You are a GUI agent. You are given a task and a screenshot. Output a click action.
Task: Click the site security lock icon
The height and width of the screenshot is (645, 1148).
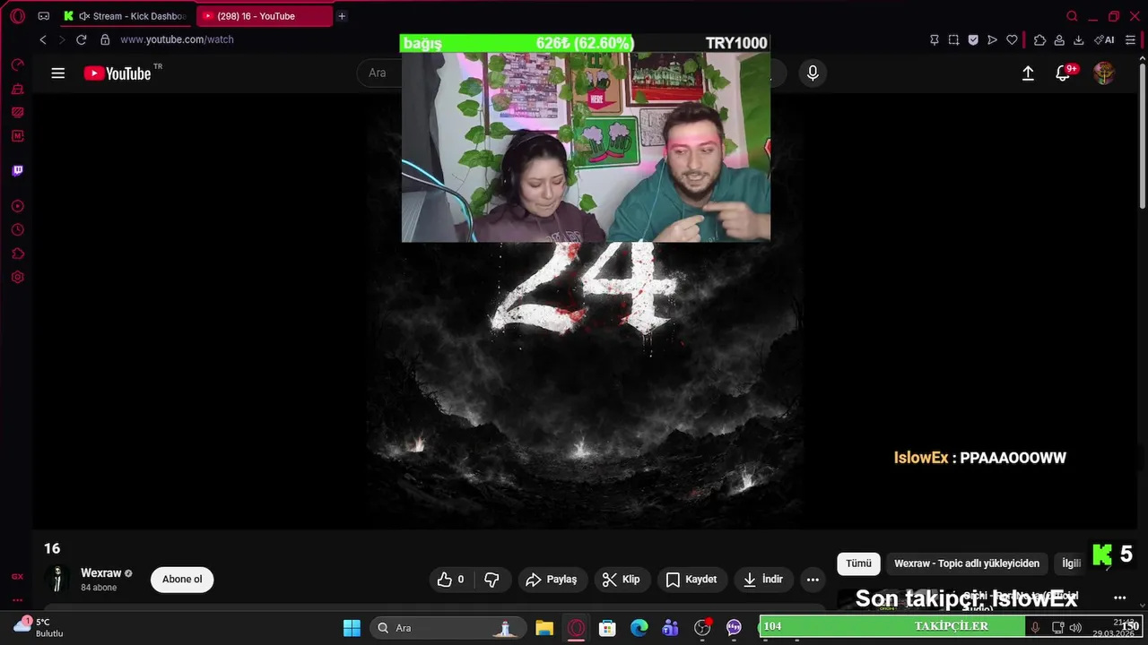coord(105,39)
